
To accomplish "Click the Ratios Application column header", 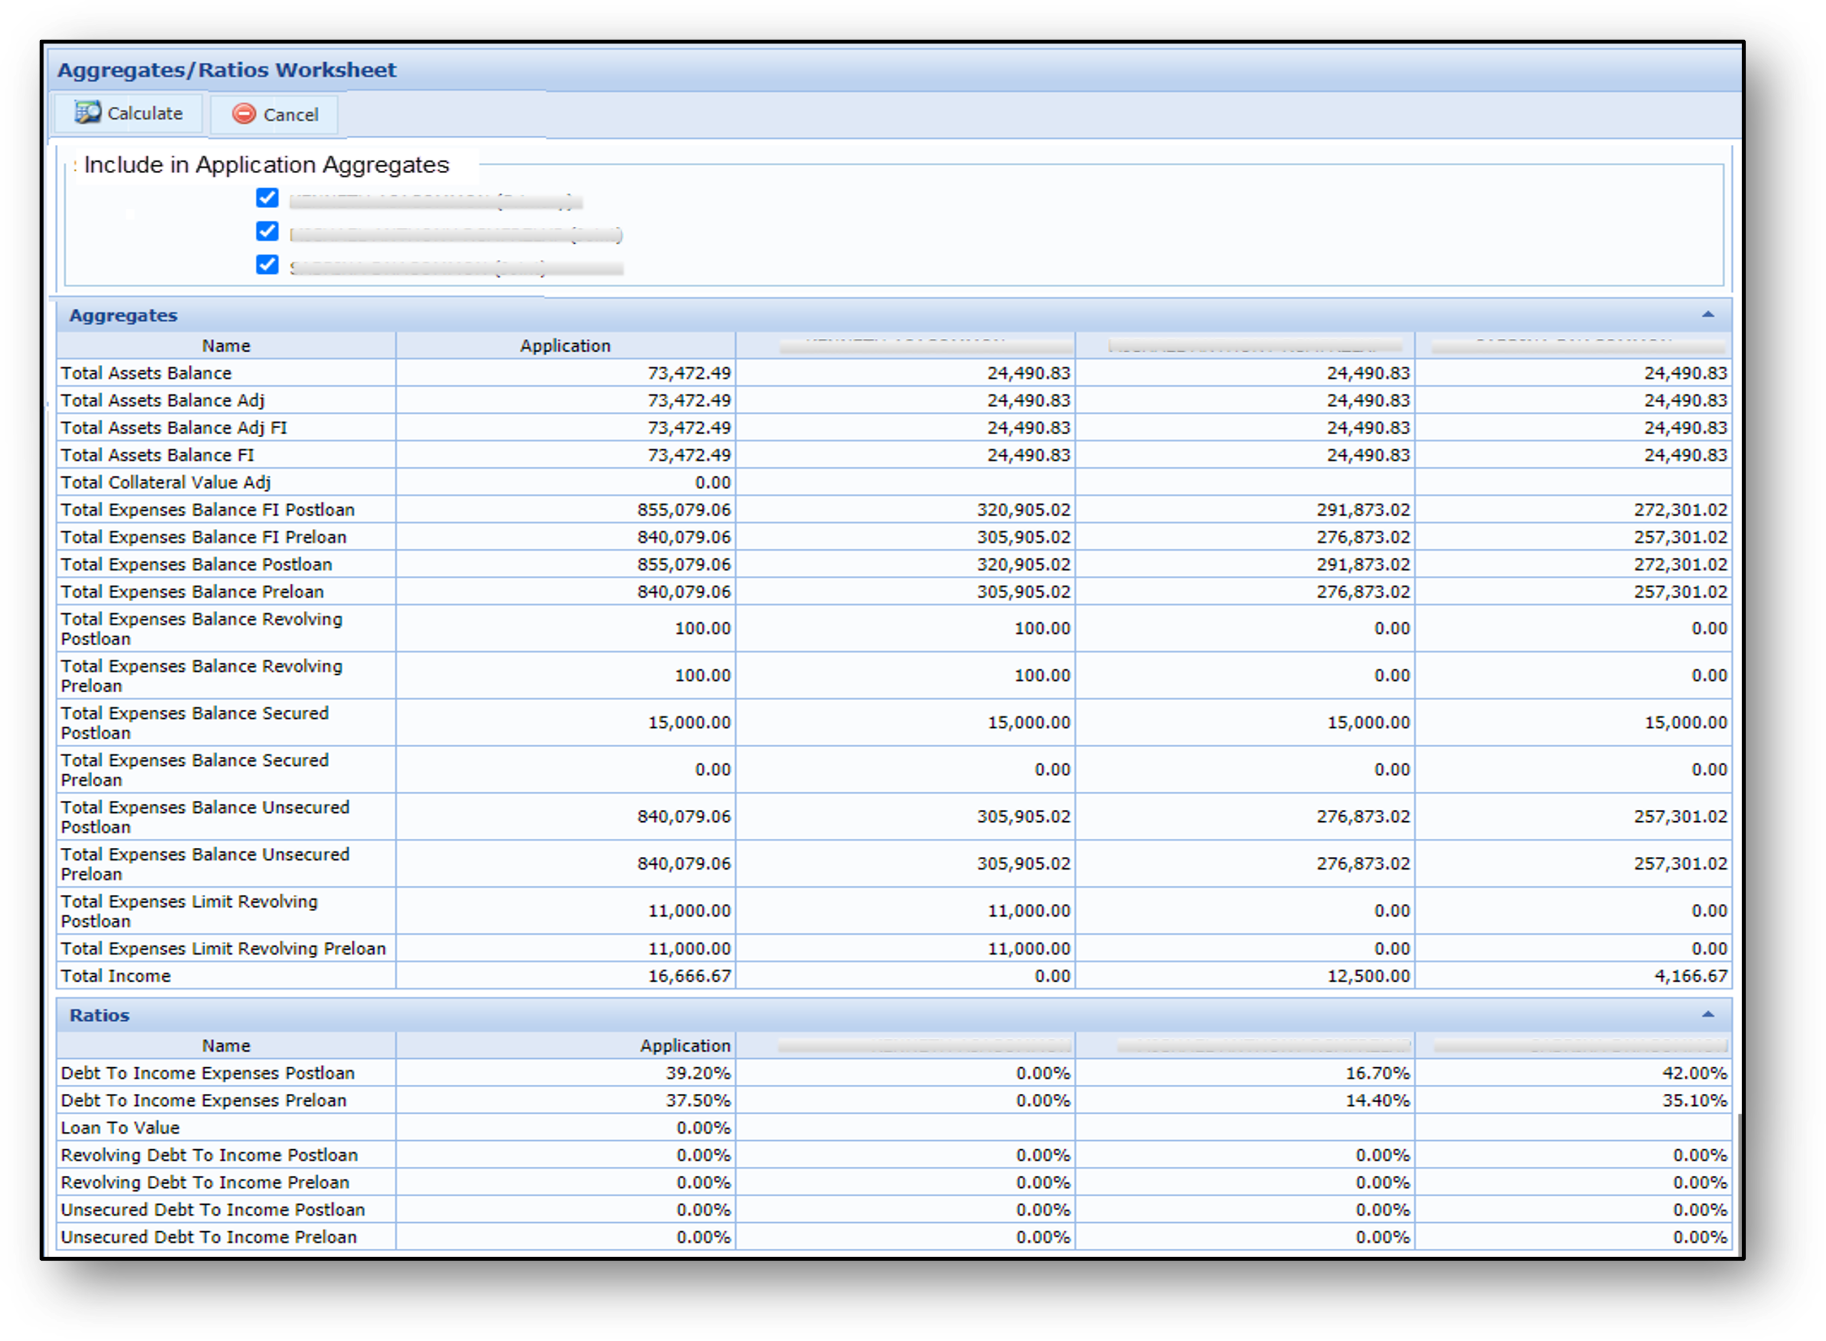I will point(565,1046).
